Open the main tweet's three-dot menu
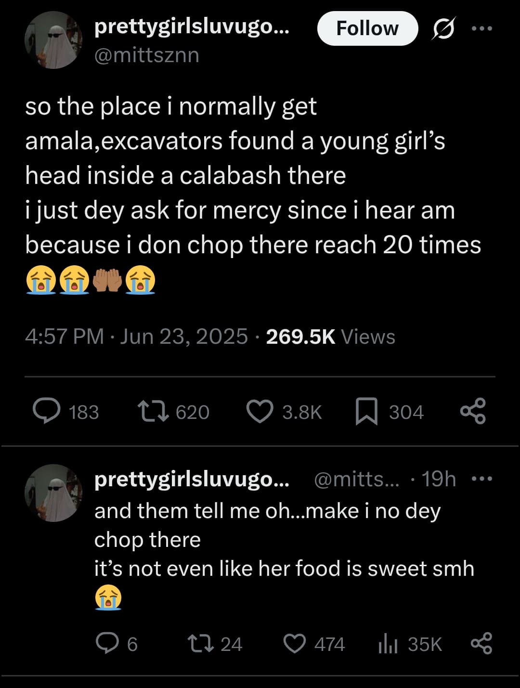520x688 pixels. tap(482, 28)
